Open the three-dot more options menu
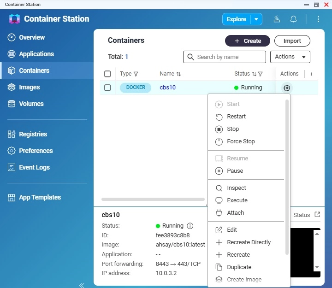332x288 pixels. tap(318, 19)
